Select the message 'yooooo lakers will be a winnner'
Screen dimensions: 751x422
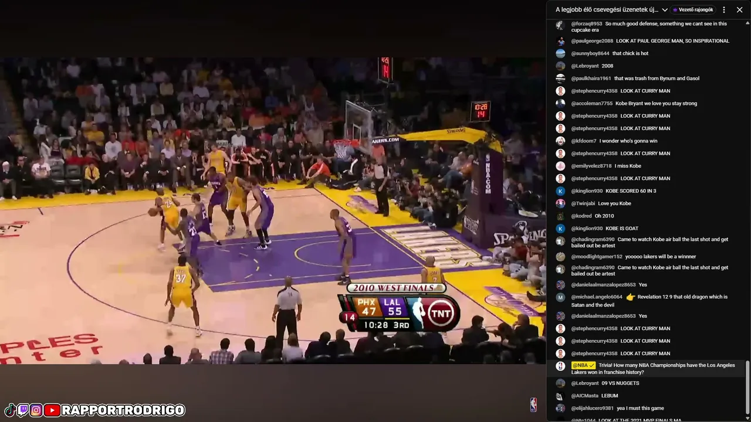(661, 257)
